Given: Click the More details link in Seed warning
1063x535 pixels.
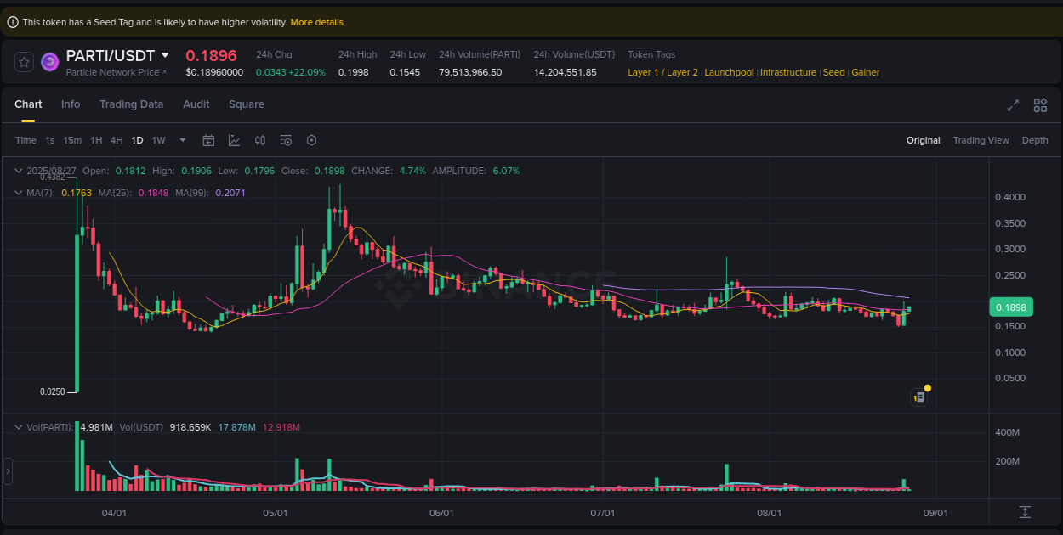Looking at the screenshot, I should click(x=316, y=22).
